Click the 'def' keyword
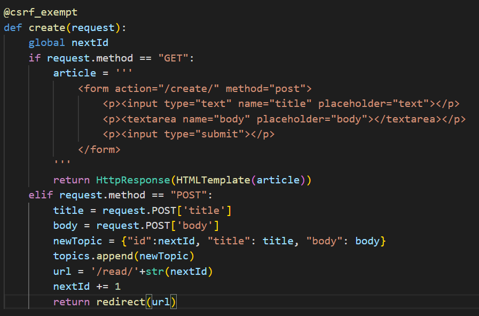Screen dimensions: 479x316 [13, 28]
